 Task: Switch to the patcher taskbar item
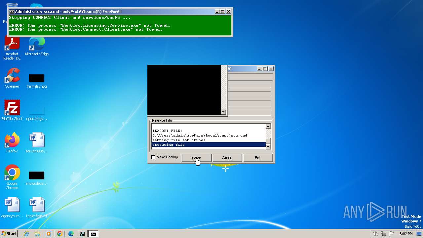pyautogui.click(x=82, y=234)
